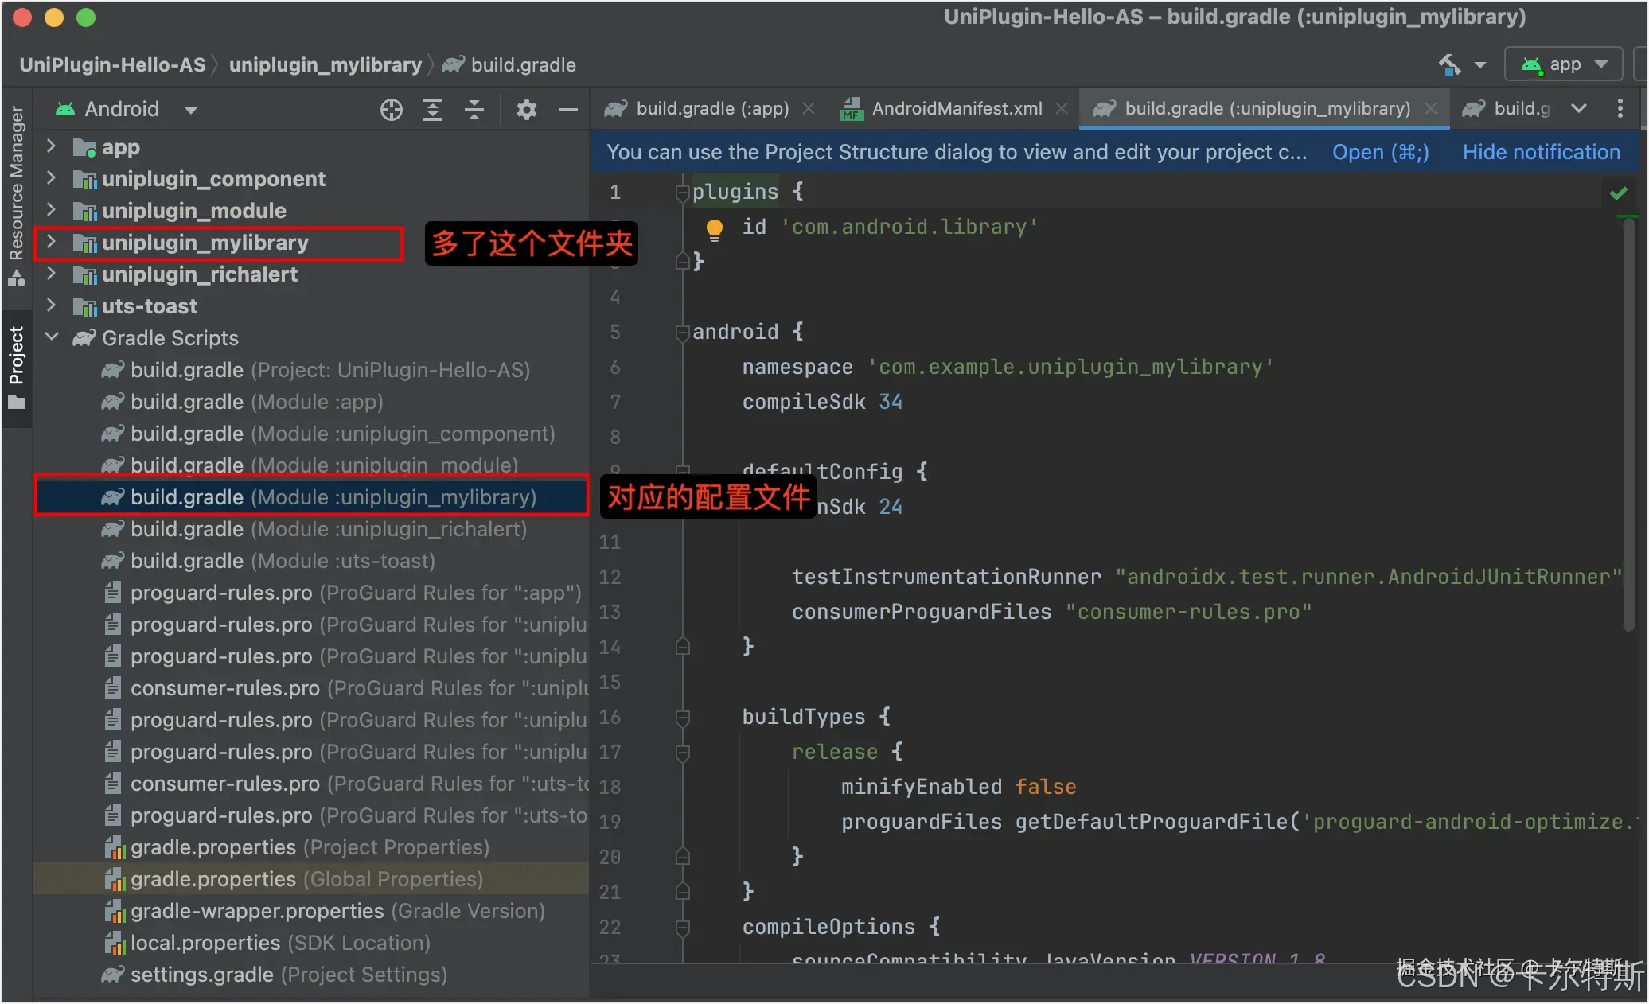Image resolution: width=1649 pixels, height=1004 pixels.
Task: Close the build.gradle (:app) tab
Action: [809, 109]
